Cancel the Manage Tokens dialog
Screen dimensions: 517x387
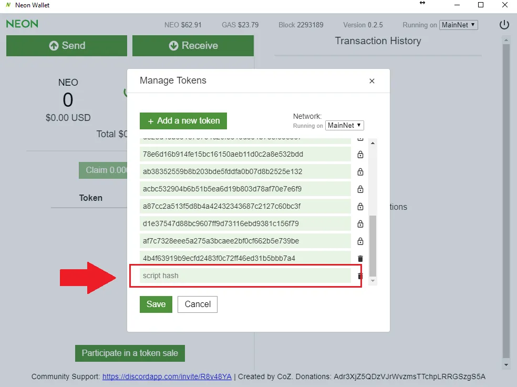pyautogui.click(x=198, y=304)
